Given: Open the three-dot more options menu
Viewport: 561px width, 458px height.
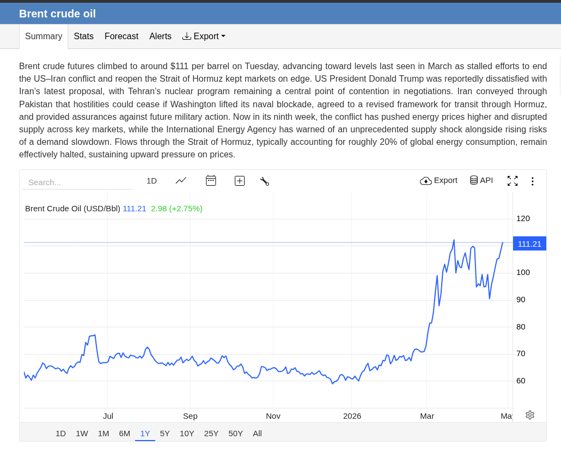Looking at the screenshot, I should (532, 181).
